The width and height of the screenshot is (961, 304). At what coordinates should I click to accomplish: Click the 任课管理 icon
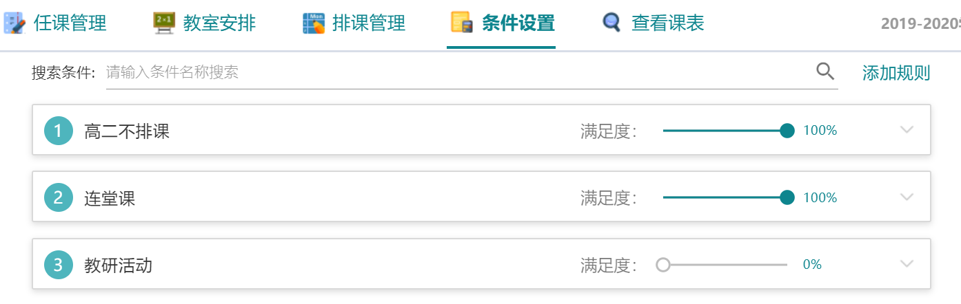coord(14,23)
